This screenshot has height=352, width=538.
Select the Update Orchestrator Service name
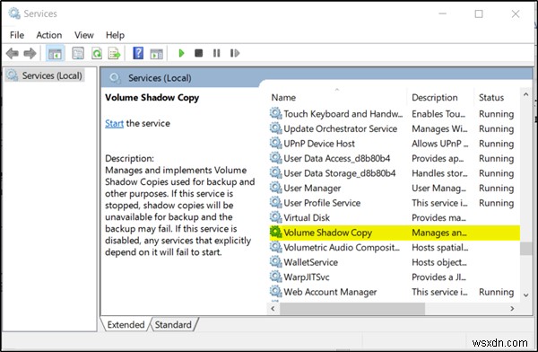tap(340, 128)
